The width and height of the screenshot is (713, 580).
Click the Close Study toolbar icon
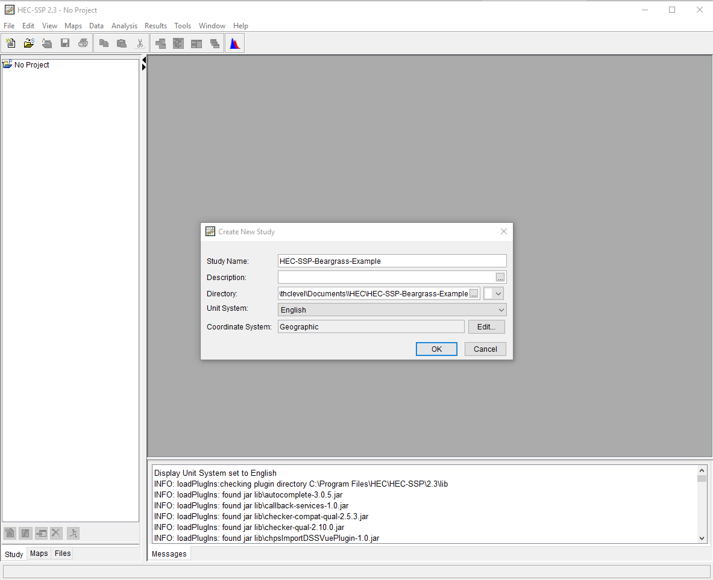point(47,43)
